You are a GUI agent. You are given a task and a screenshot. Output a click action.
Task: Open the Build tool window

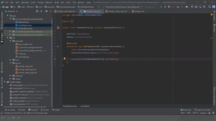click(x=22, y=110)
